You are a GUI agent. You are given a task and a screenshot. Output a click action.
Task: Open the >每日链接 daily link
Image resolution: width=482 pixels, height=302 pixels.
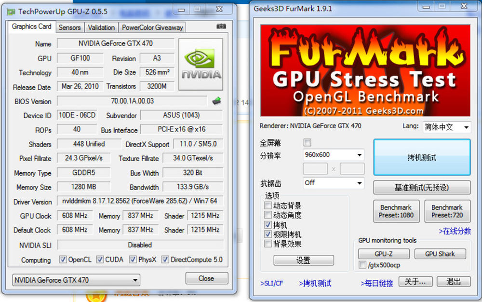(x=376, y=283)
